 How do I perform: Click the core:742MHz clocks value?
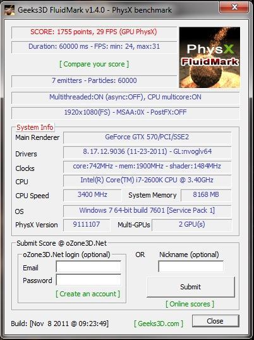147,167
